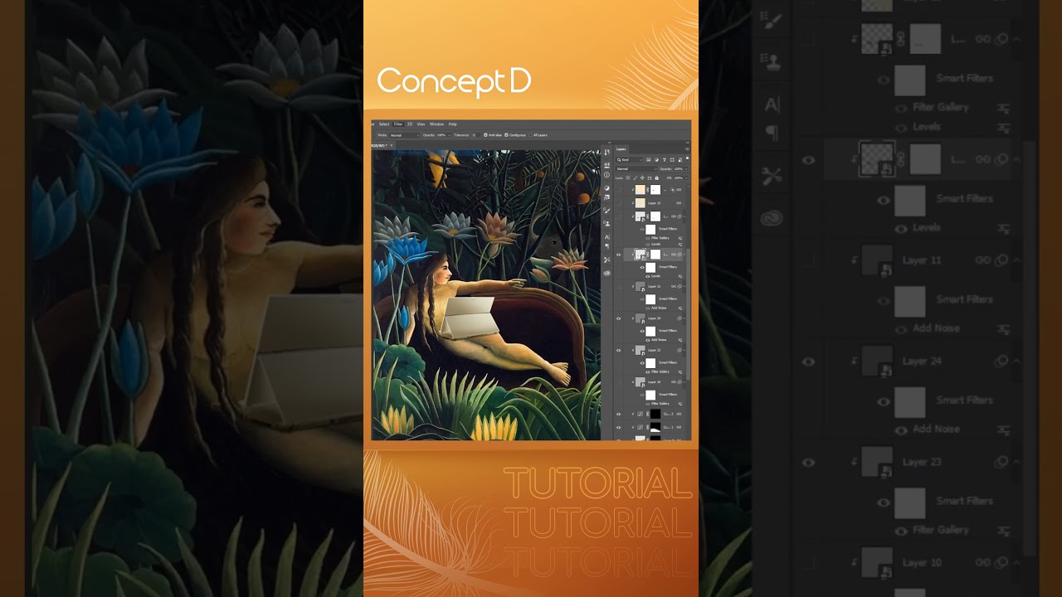The width and height of the screenshot is (1062, 597).
Task: Hide the Curves 2 adjustment layer
Action: point(619,414)
